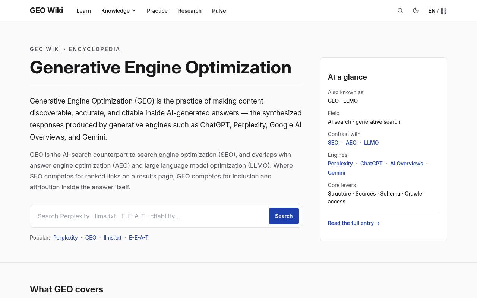
Task: Select the llms.txt popular link
Action: click(x=113, y=238)
